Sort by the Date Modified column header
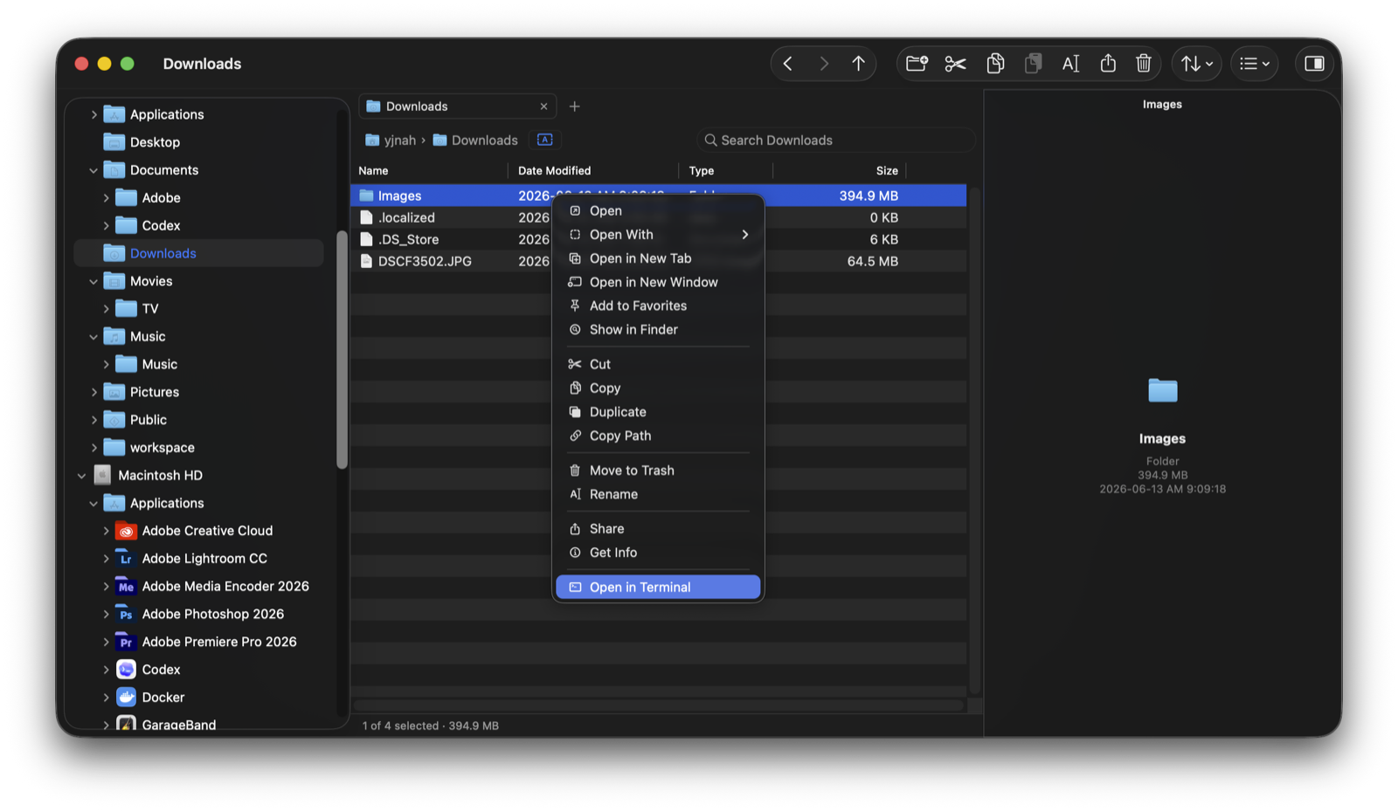Image resolution: width=1398 pixels, height=811 pixels. pyautogui.click(x=554, y=171)
